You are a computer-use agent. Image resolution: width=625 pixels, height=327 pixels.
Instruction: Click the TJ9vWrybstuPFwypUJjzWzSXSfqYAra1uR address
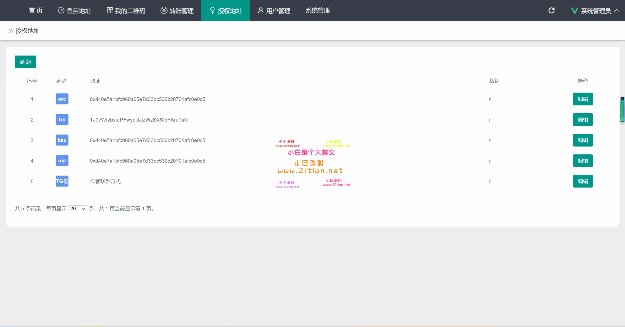[x=139, y=120]
